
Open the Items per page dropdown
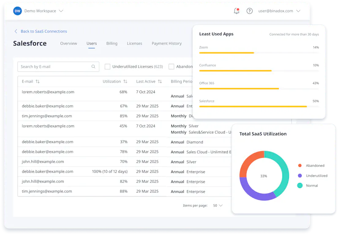218,205
